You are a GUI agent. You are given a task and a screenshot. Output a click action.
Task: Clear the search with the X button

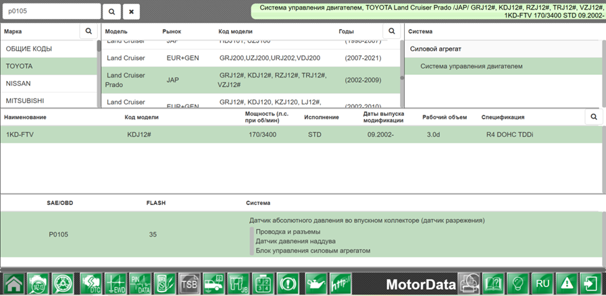pyautogui.click(x=132, y=11)
